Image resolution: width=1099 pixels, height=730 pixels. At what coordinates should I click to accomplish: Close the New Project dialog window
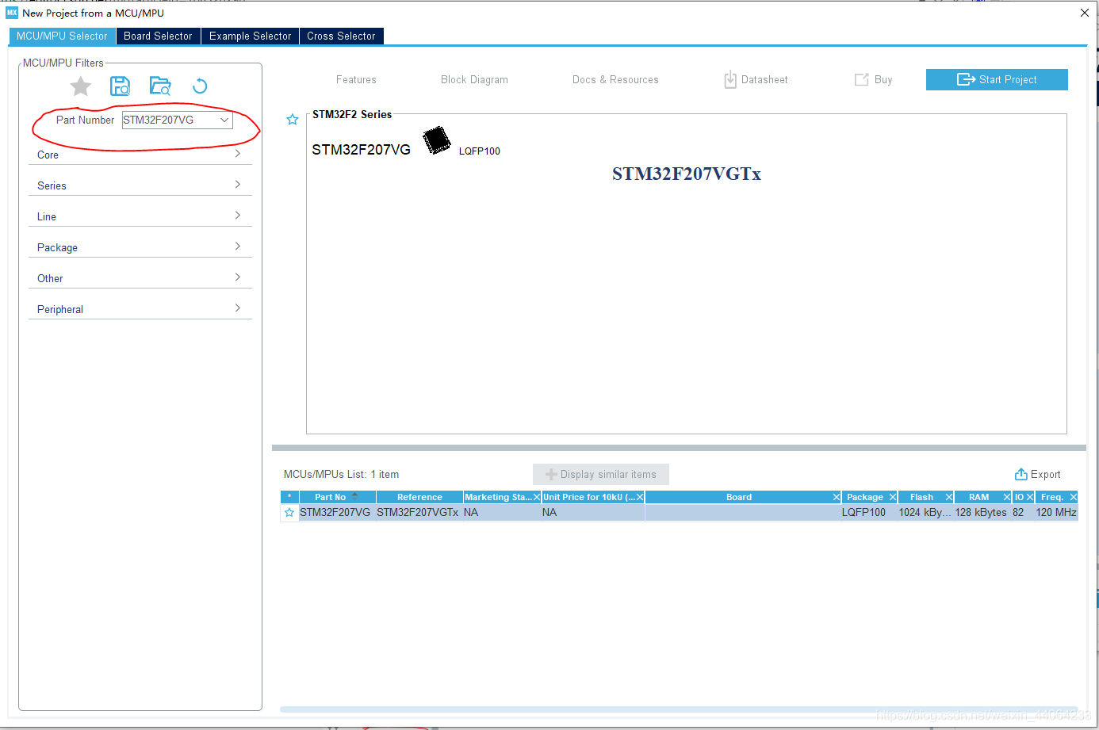click(1085, 13)
